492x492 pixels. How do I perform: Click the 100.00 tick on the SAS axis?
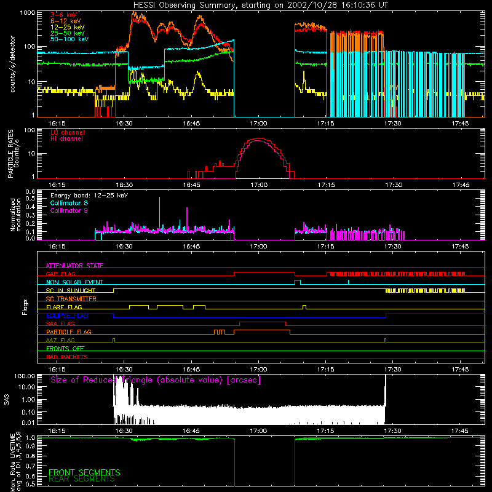pos(25,376)
